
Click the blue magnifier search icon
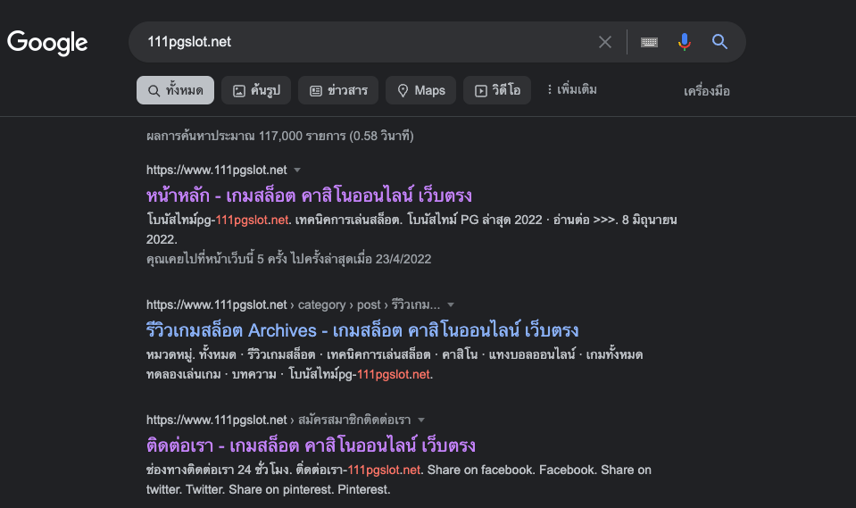pos(719,42)
